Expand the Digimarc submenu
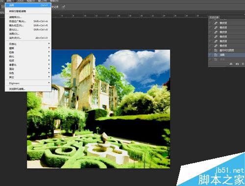 28,83
